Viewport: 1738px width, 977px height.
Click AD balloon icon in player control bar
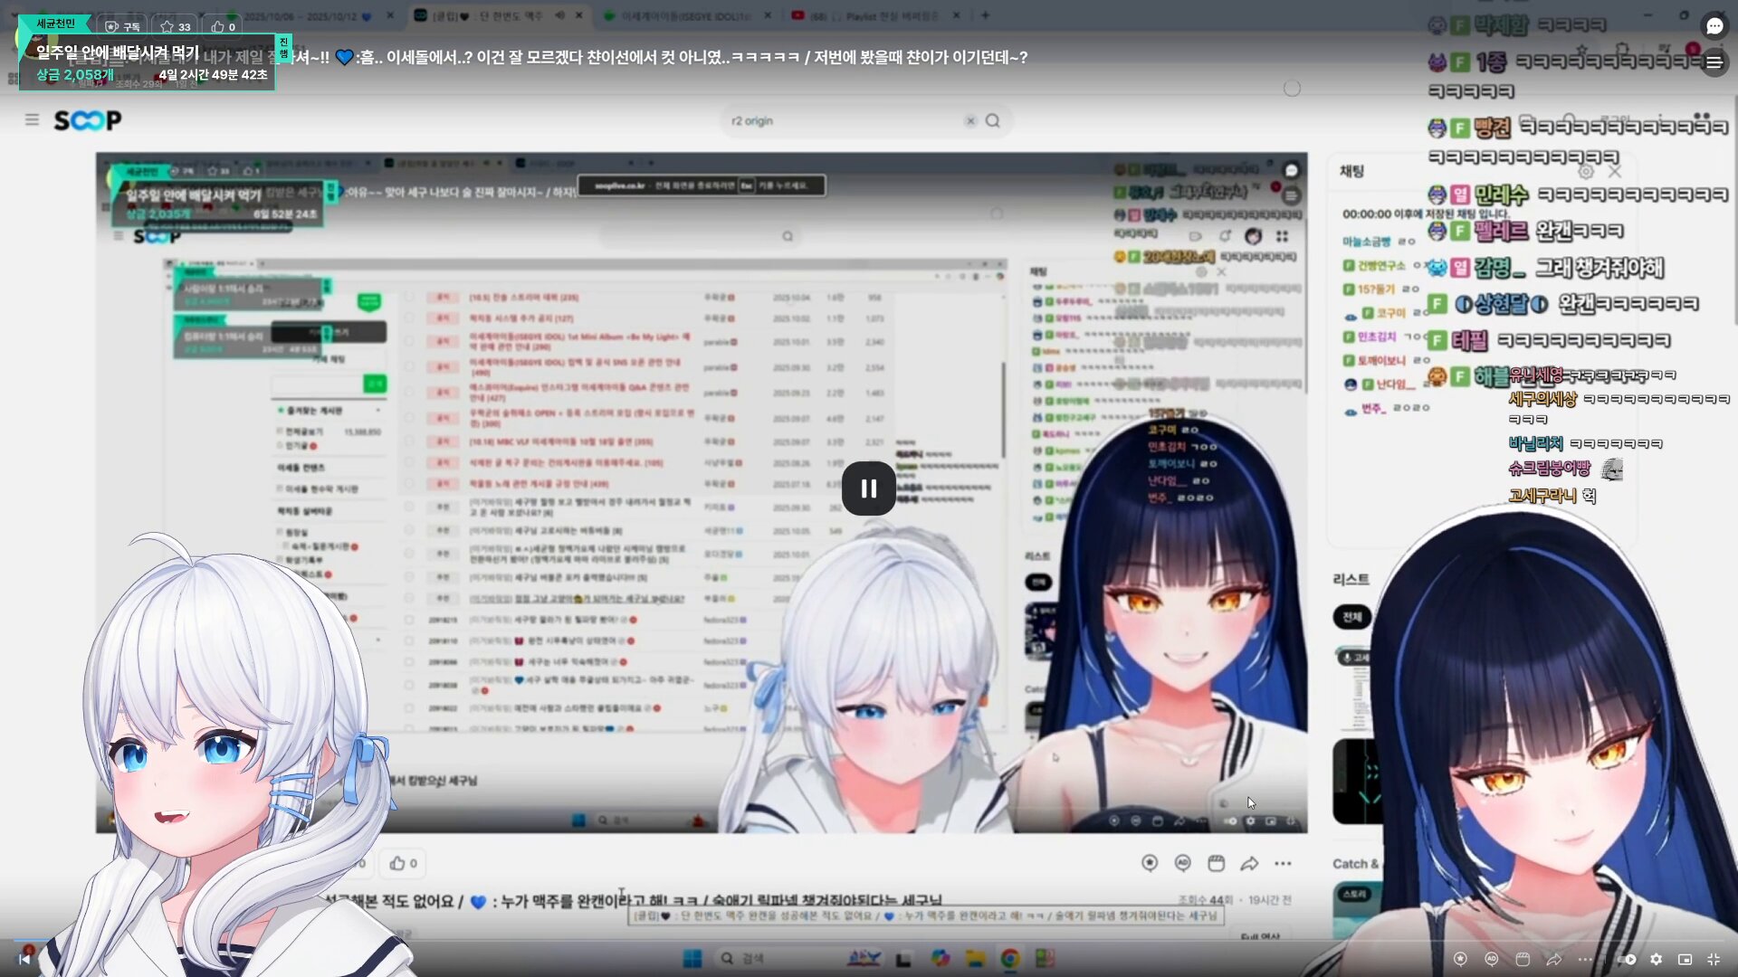click(x=1492, y=959)
